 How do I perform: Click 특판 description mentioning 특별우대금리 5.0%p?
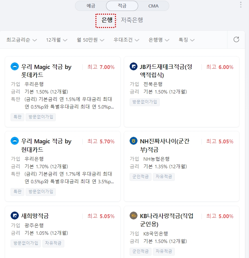tap(69, 103)
